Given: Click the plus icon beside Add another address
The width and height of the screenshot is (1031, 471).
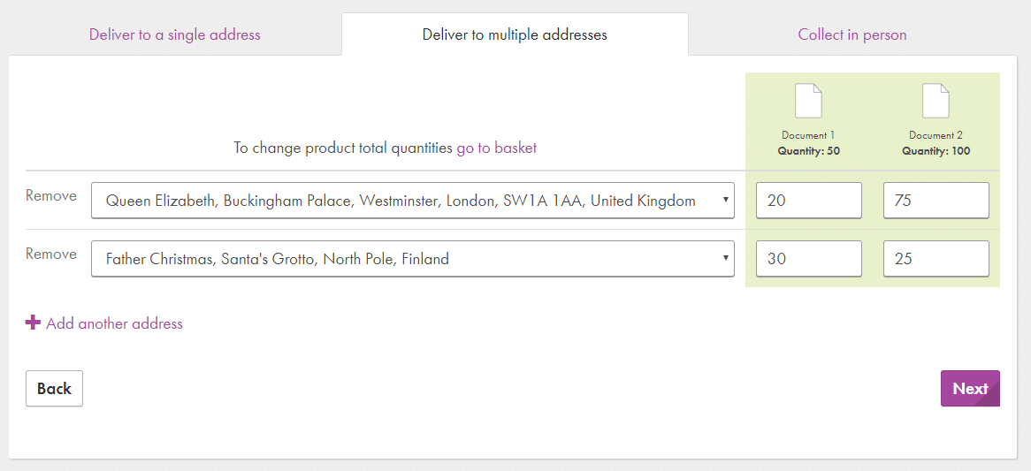Looking at the screenshot, I should pyautogui.click(x=33, y=323).
